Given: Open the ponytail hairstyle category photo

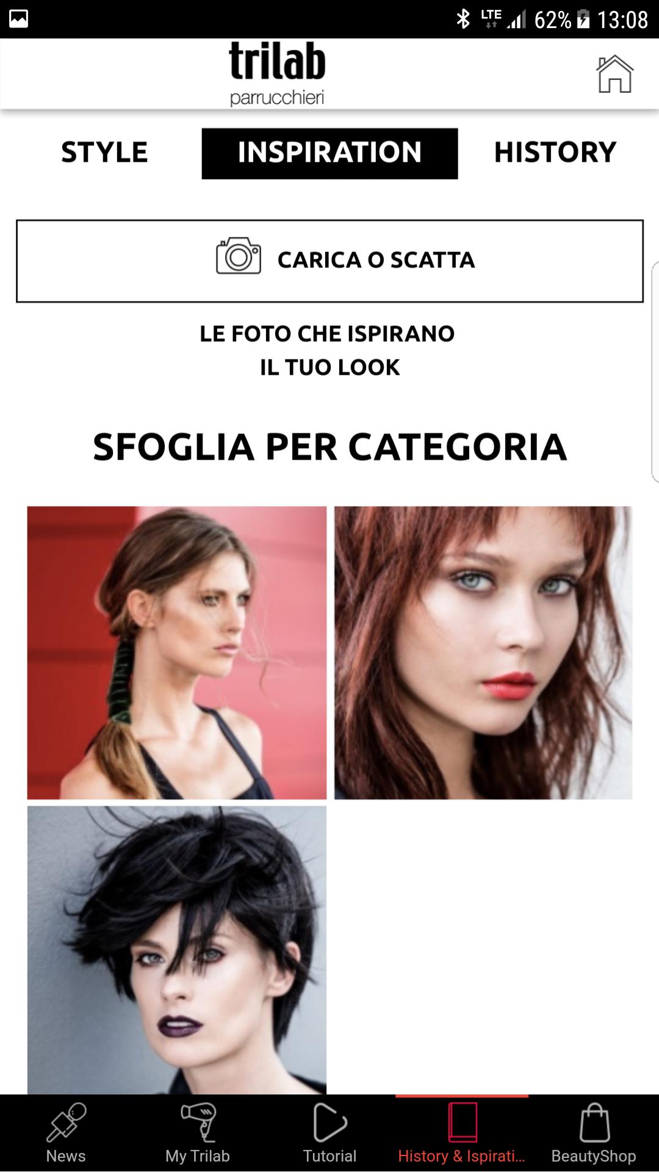Looking at the screenshot, I should tap(177, 653).
